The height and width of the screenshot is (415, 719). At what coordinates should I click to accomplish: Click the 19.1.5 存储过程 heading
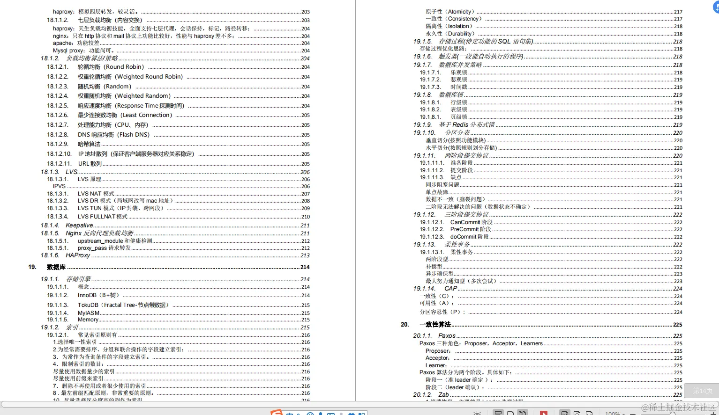[x=547, y=42]
